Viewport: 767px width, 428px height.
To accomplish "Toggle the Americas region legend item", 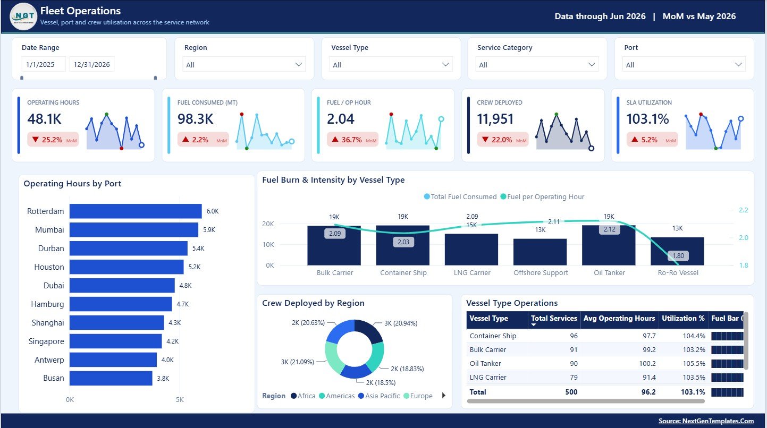I will click(337, 396).
